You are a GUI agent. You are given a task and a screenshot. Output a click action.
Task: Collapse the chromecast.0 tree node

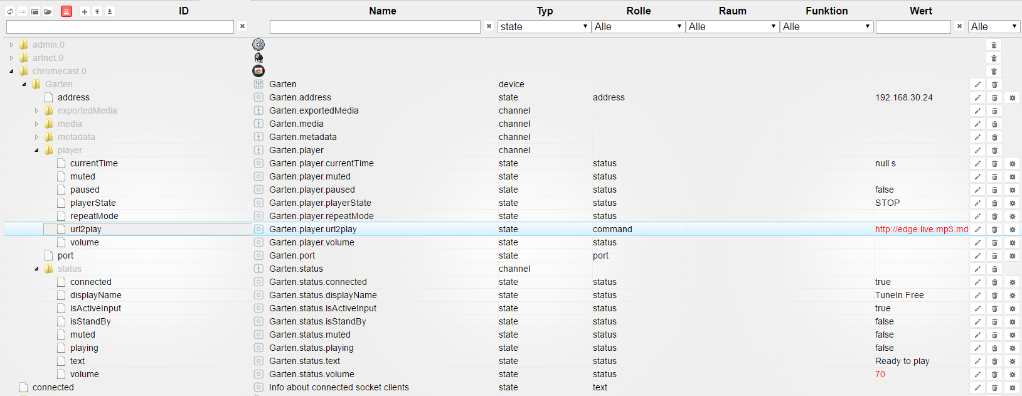(11, 71)
